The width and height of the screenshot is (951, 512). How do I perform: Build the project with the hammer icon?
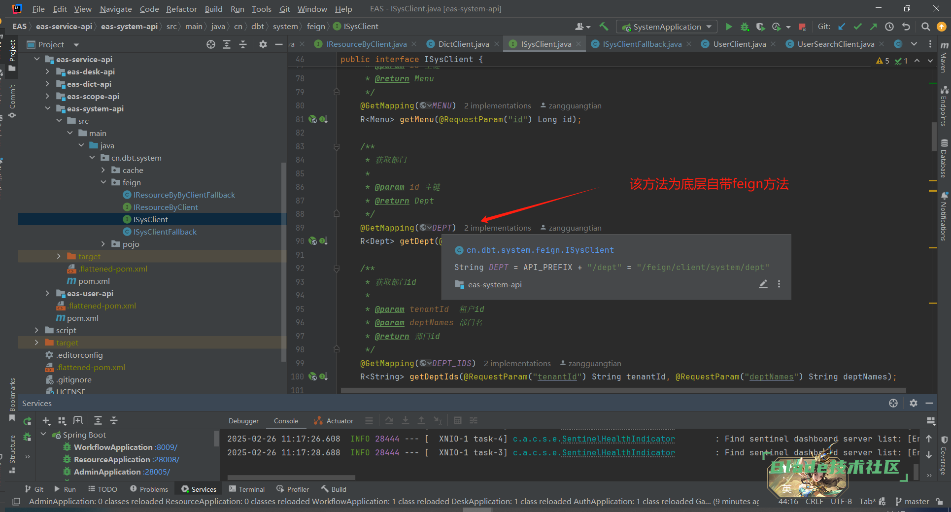click(x=604, y=27)
